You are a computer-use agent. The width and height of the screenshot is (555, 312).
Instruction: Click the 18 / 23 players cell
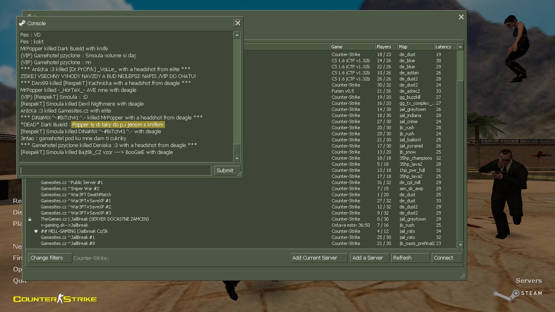click(384, 55)
